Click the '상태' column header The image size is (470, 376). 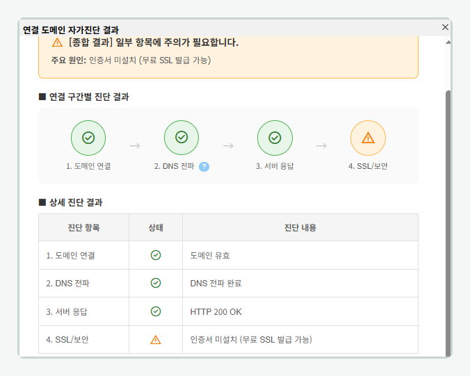pos(156,228)
